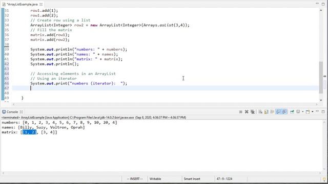Click the println "numbers: " code line

(x=78, y=50)
